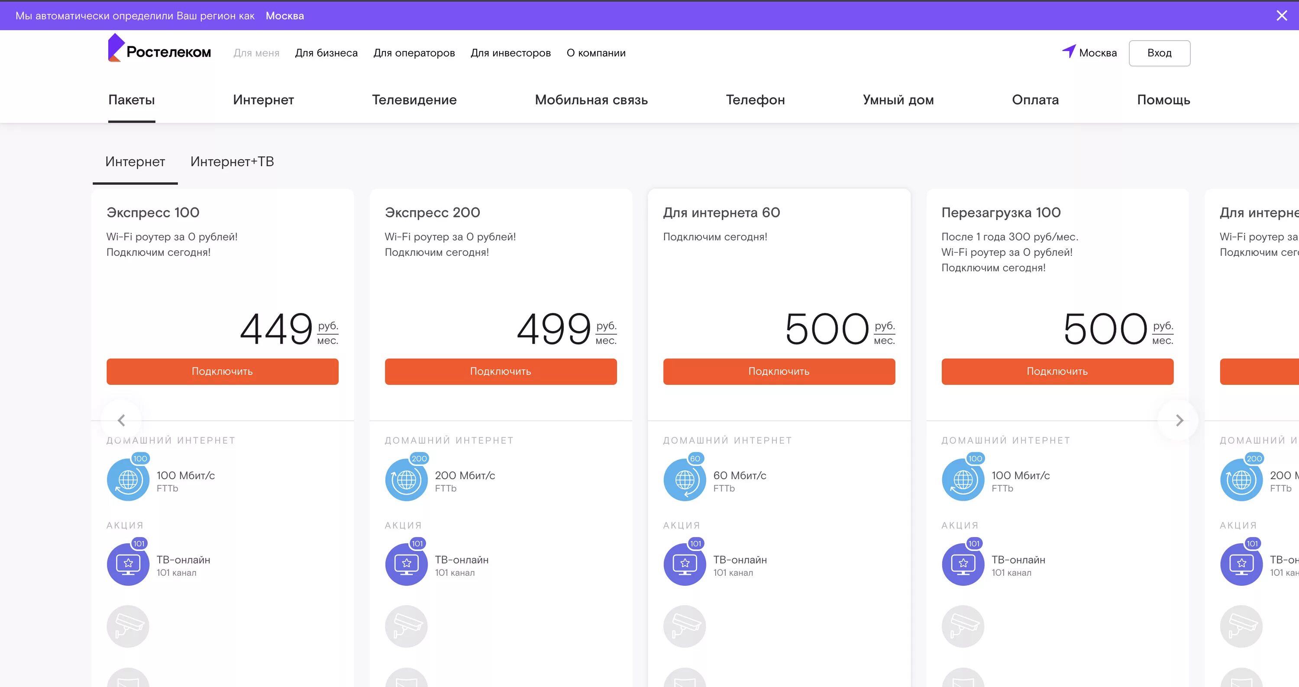Click 'После 1 года 300 руб/мес.' text

click(x=1010, y=237)
